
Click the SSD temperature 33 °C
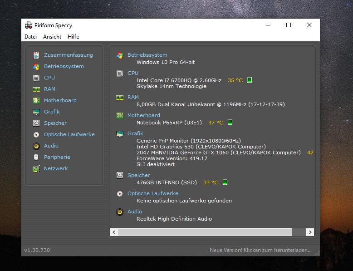point(211,182)
